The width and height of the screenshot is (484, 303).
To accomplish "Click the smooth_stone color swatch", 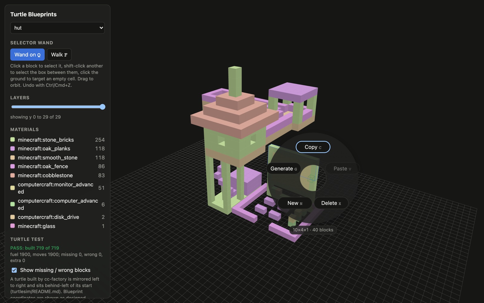I will tap(12, 157).
